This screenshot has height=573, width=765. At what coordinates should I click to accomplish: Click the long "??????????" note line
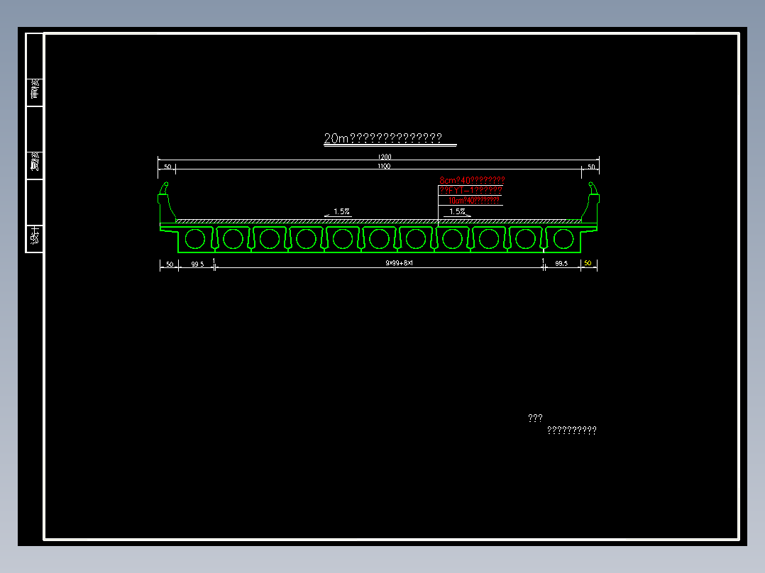click(x=572, y=430)
